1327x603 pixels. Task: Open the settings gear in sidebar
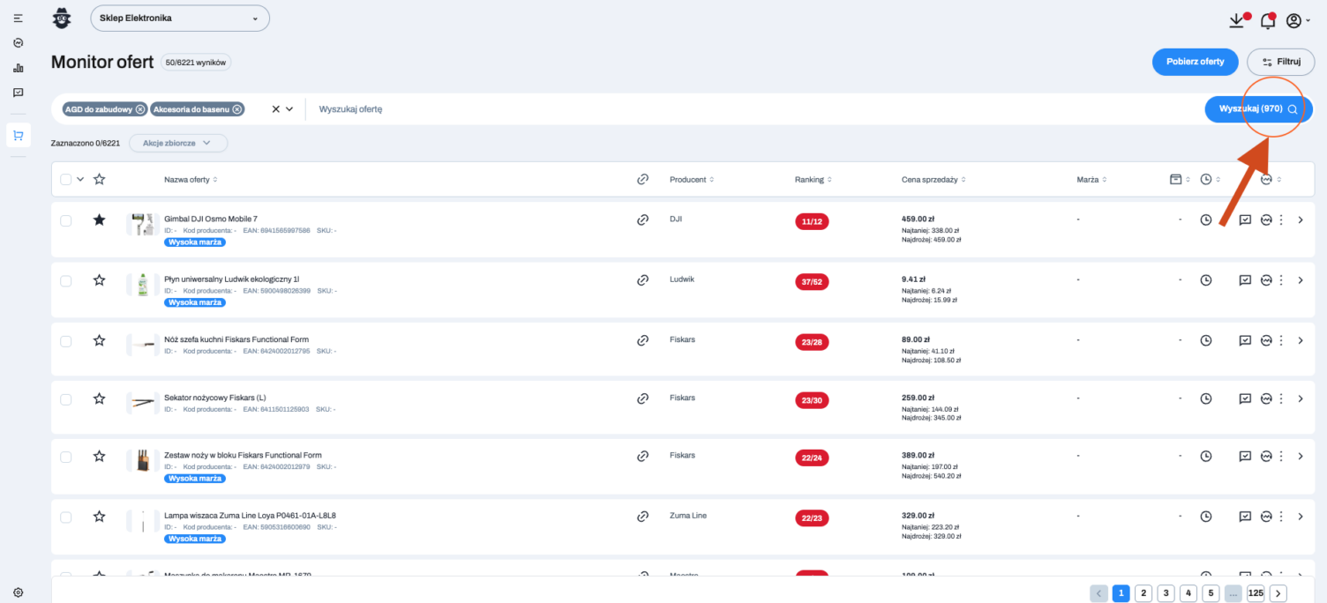[x=18, y=592]
